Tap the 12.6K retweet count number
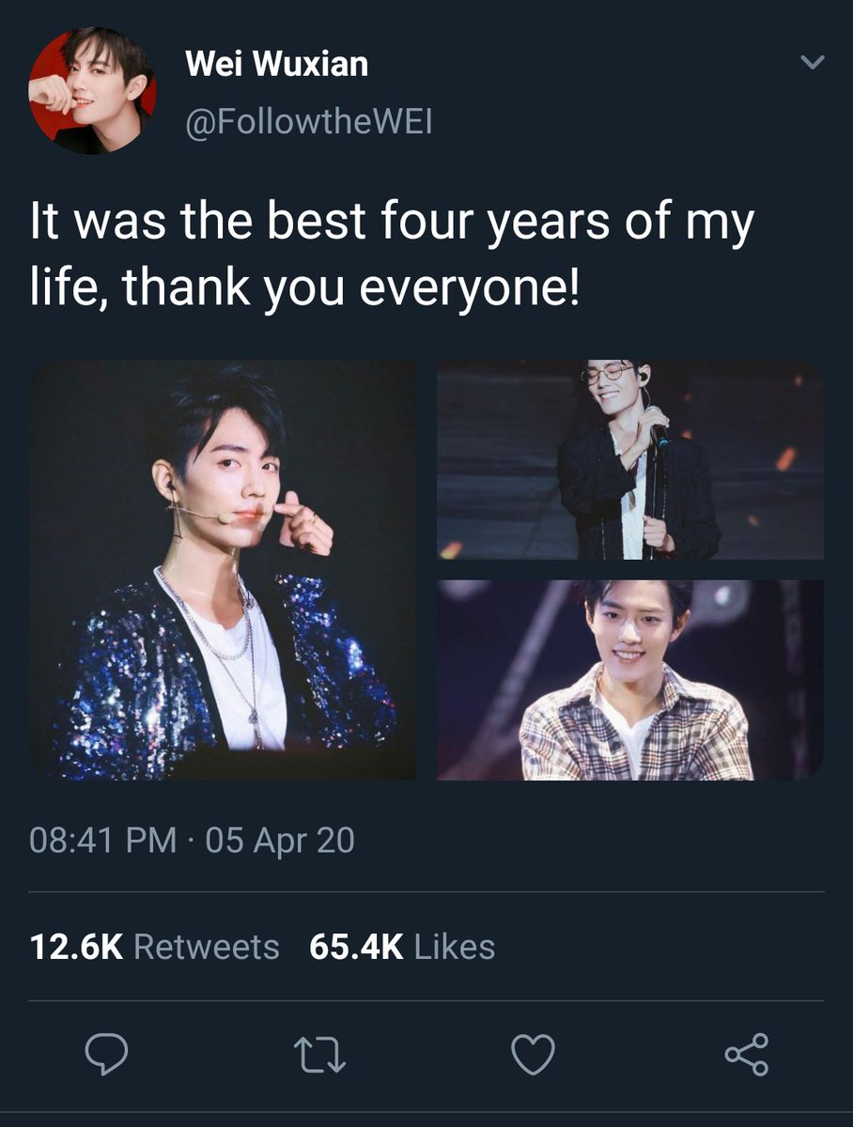Screen dimensions: 853x1127 77,947
